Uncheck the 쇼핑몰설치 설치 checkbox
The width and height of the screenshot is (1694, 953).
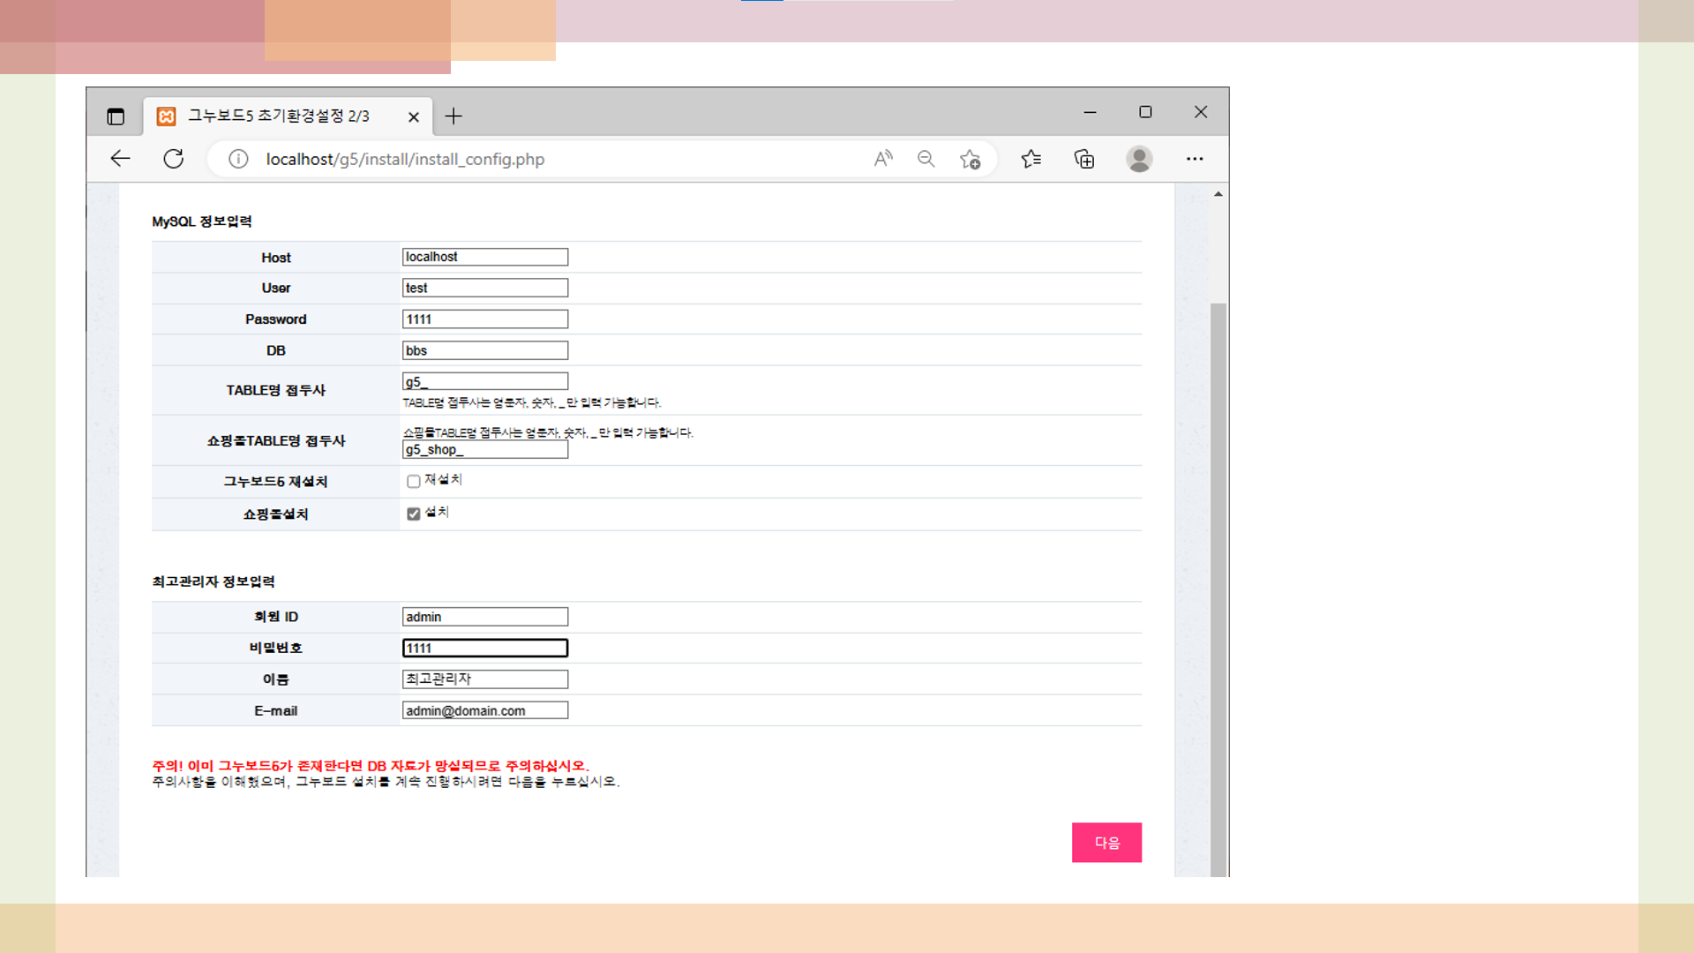point(413,514)
